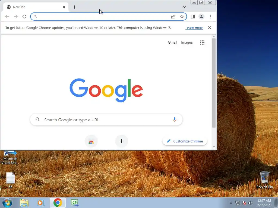The width and height of the screenshot is (278, 208).
Task: Click the Show desktop strip
Action: point(276,203)
